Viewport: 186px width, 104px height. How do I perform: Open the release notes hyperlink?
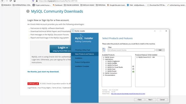click(128, 94)
